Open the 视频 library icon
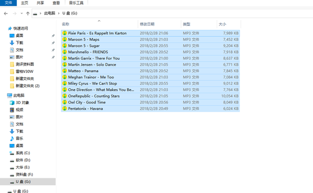Screen dimensions: 313x193 [x=12, y=110]
